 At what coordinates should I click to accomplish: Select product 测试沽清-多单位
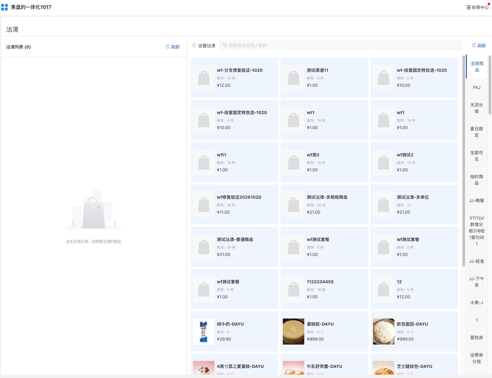tap(414, 204)
